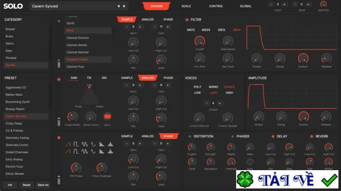Switch OSC 2 to PHASE mode
Image resolution: width=341 pixels, height=191 pixels.
tap(168, 78)
